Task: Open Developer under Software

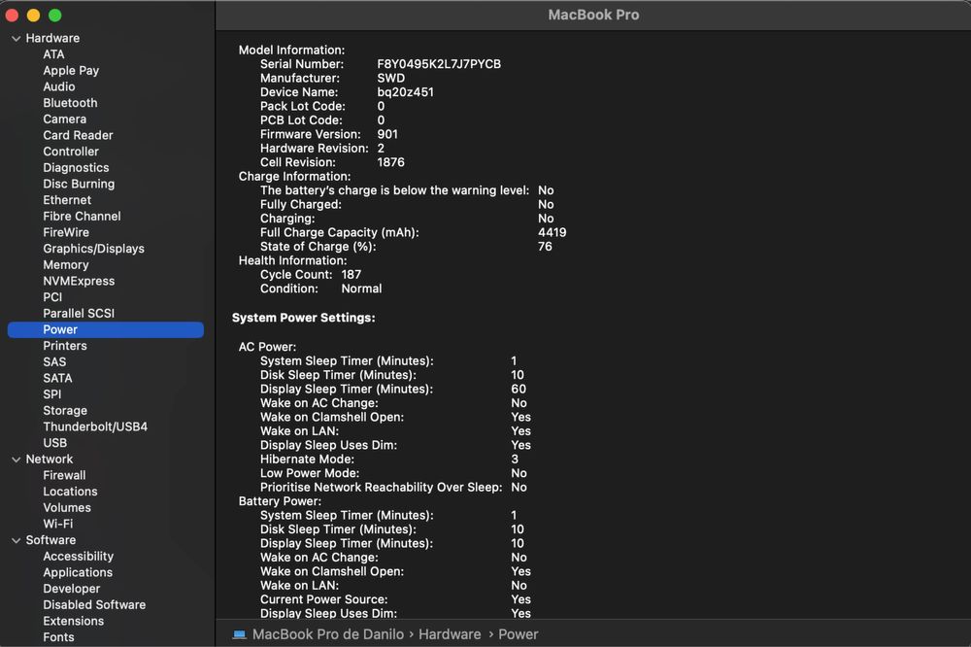Action: click(x=71, y=589)
